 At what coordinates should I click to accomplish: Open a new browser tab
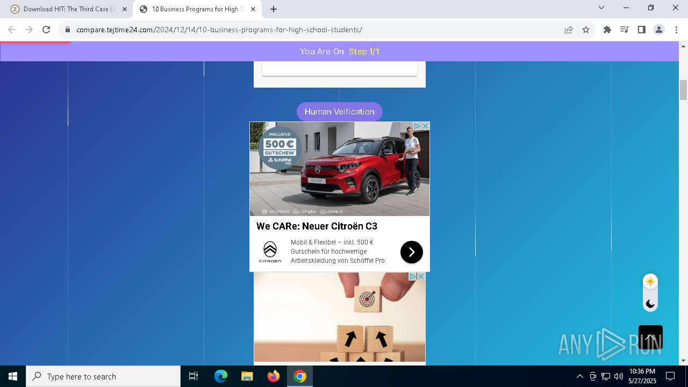coord(274,9)
